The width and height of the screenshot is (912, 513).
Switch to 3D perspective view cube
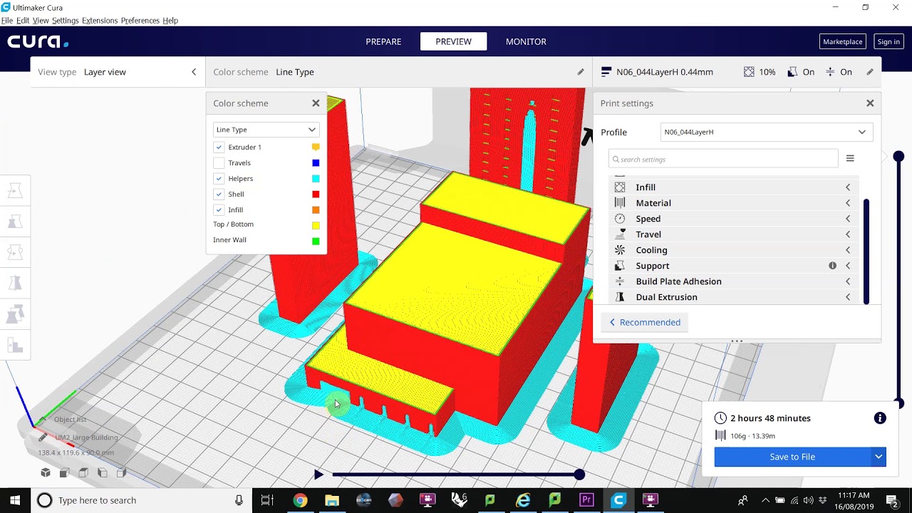(46, 472)
